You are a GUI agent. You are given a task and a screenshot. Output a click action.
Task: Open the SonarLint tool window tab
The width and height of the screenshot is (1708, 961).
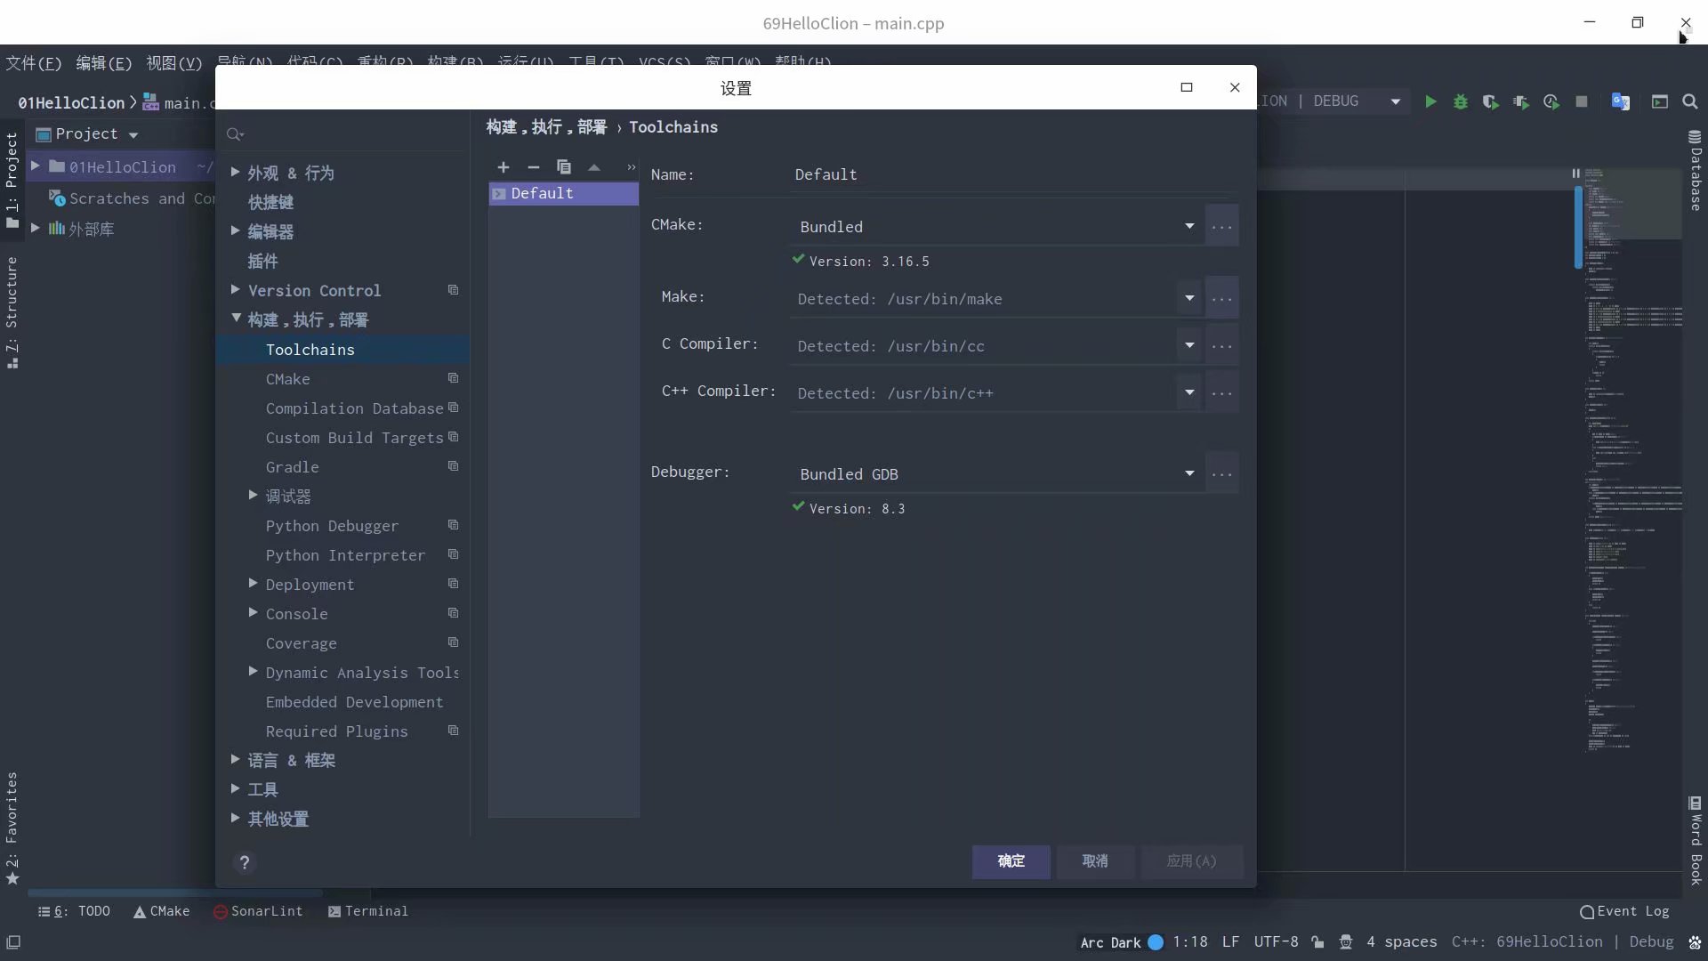(258, 912)
